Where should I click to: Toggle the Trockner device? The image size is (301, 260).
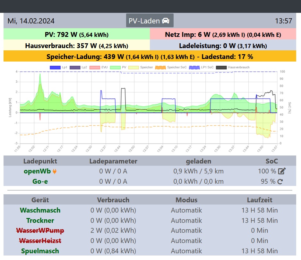point(40,221)
